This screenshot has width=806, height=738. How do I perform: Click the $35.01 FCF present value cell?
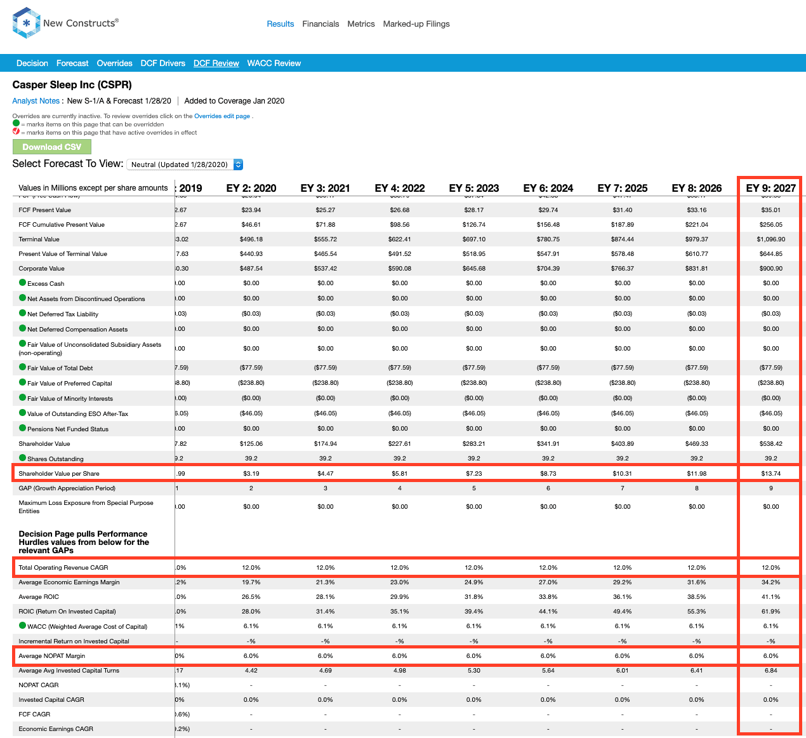[771, 210]
